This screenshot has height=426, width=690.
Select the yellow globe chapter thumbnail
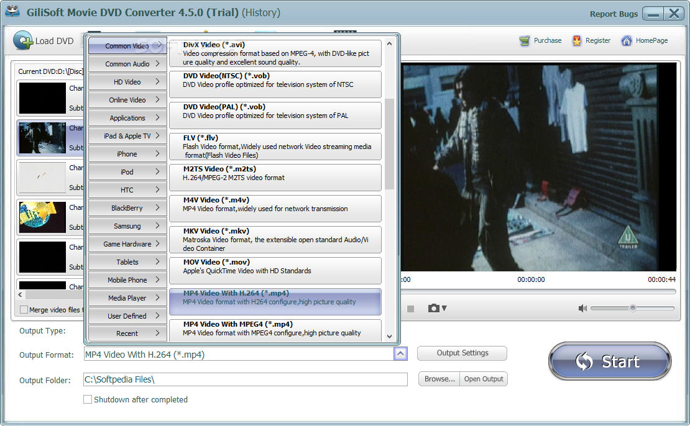click(42, 217)
